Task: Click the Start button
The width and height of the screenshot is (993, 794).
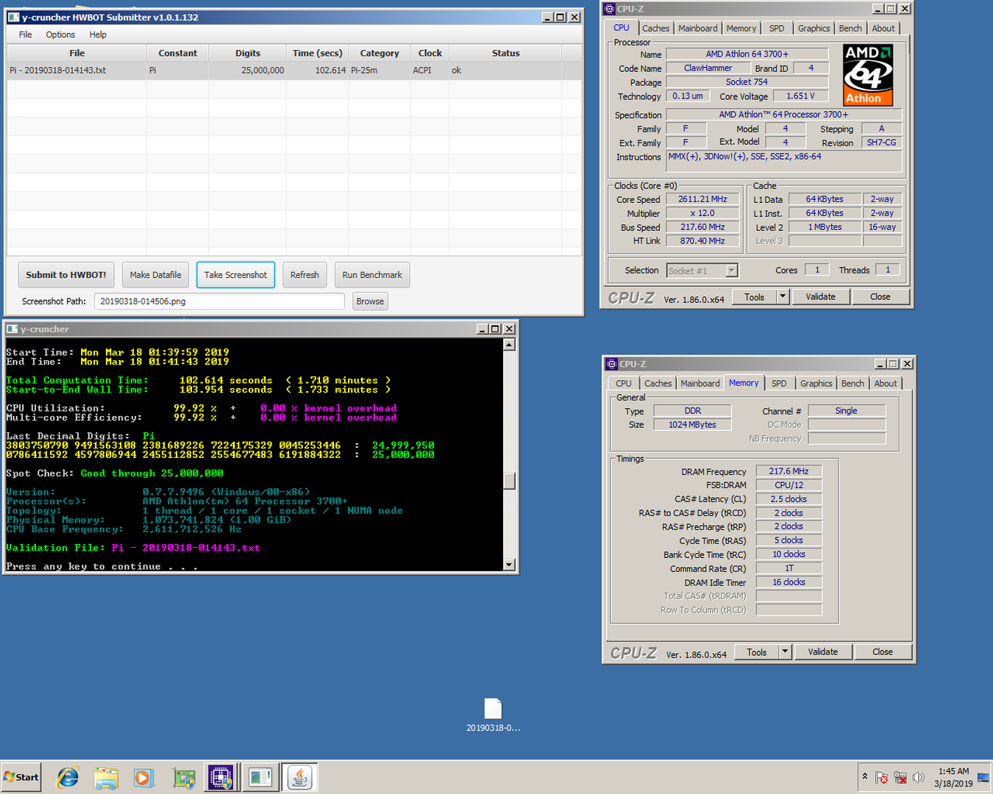Action: click(21, 777)
